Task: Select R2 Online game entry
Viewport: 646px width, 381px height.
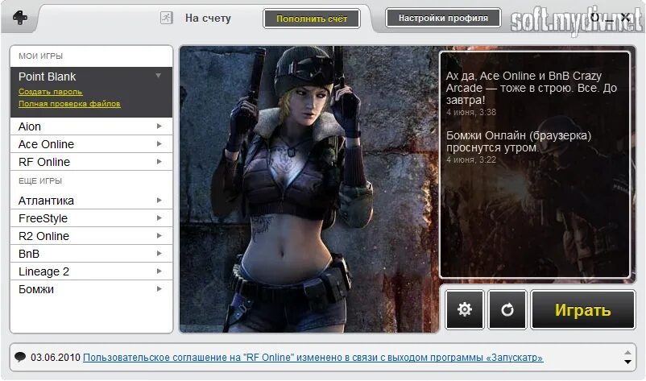Action: pos(91,236)
